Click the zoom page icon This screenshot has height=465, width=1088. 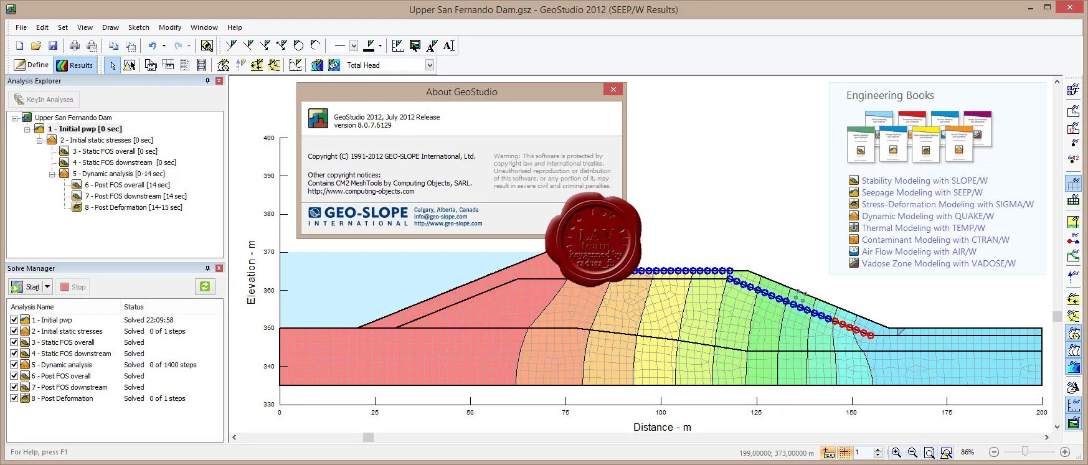(929, 453)
